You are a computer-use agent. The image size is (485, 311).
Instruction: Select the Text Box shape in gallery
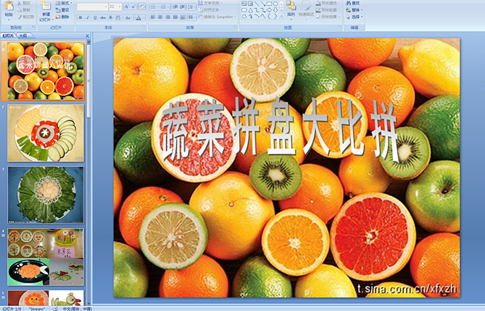coord(244,3)
